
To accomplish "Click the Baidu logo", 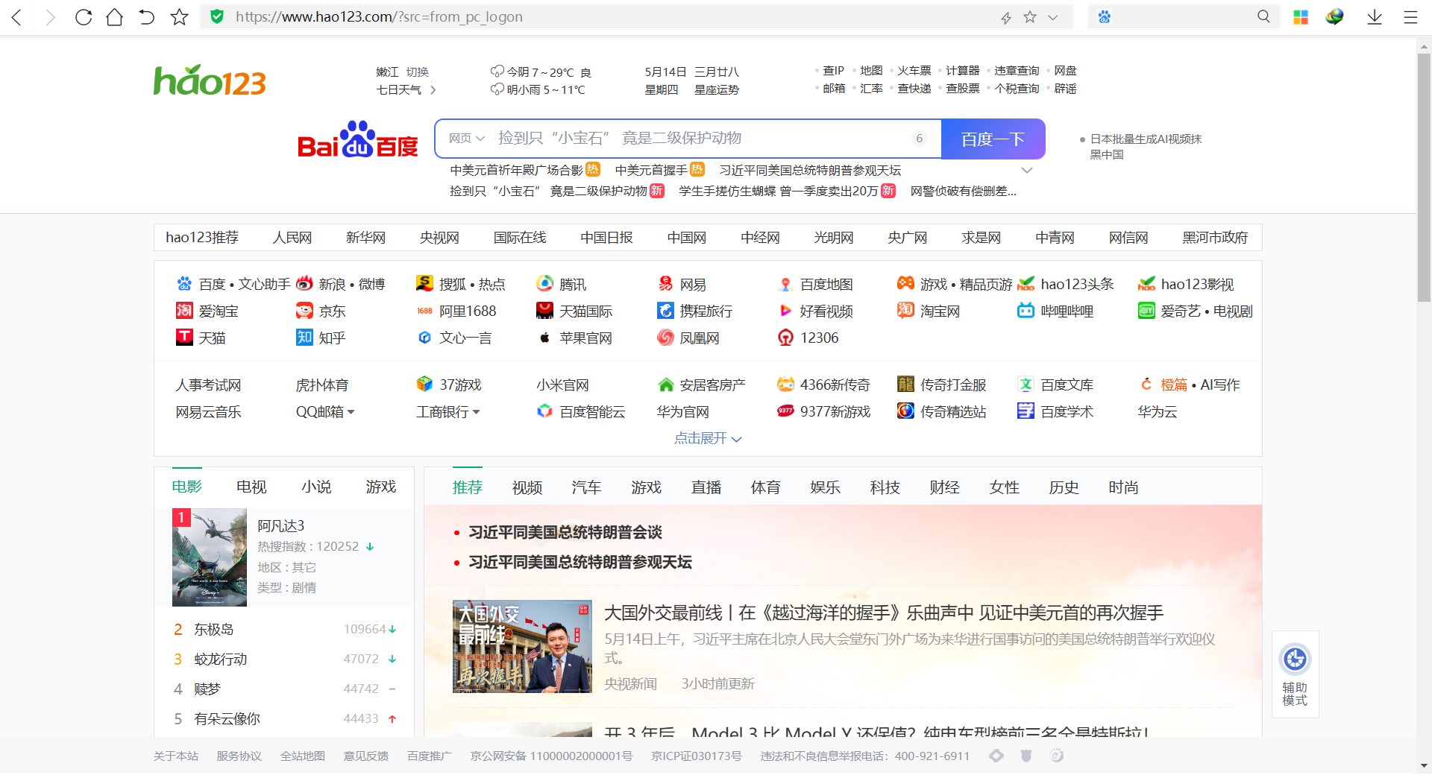I will tap(357, 139).
